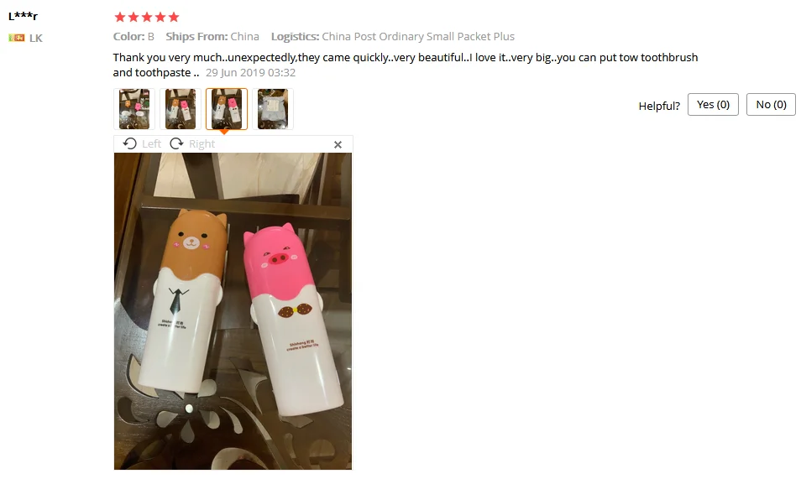Click the enlarged toothbrush holder photo
The height and width of the screenshot is (479, 801).
pos(233,311)
